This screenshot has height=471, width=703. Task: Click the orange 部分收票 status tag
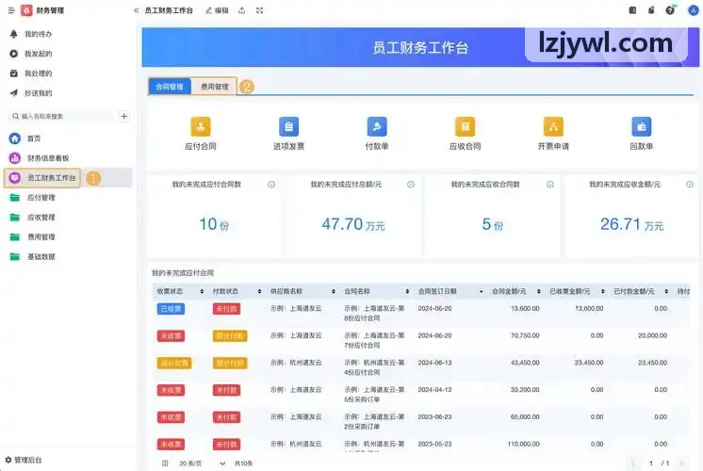pos(174,363)
